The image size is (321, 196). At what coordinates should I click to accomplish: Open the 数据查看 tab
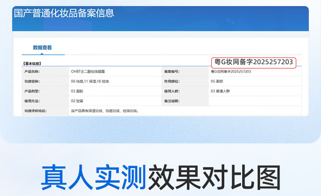(42, 48)
